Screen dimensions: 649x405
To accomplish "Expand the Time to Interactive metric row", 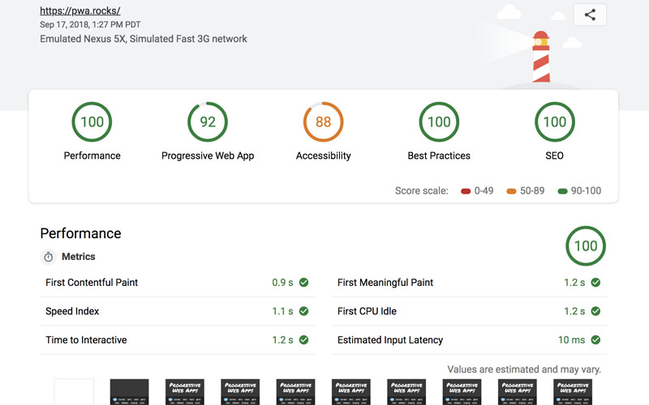I will [x=177, y=340].
